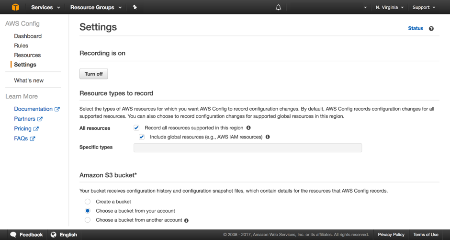Open the notifications bell
This screenshot has height=240, width=450.
click(x=278, y=8)
